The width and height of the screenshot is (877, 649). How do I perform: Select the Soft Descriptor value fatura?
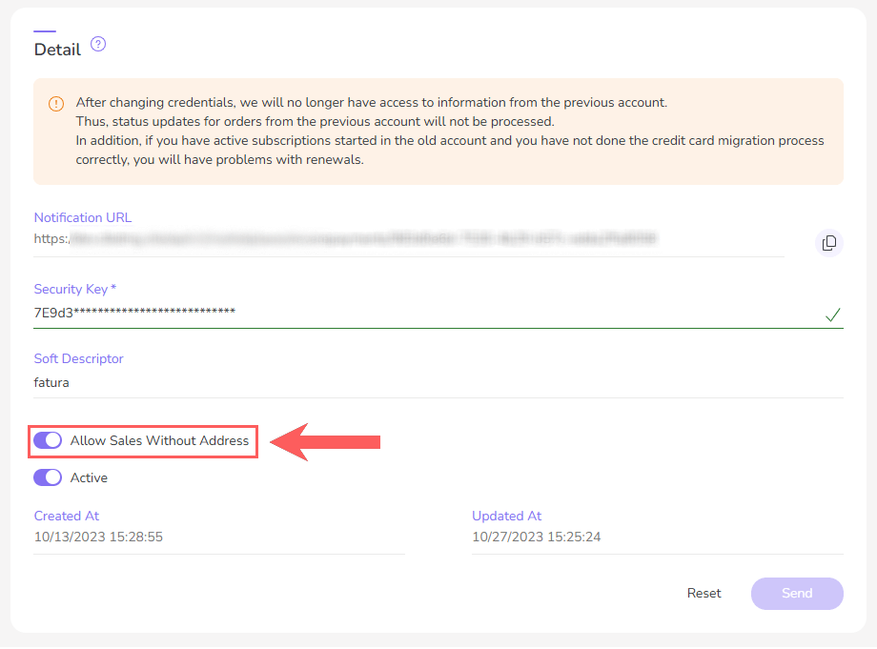click(x=51, y=382)
